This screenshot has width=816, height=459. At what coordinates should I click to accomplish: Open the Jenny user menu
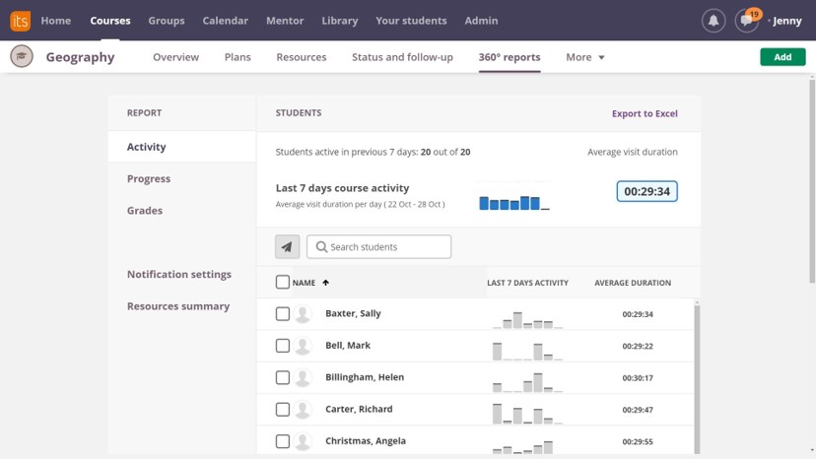(x=785, y=21)
